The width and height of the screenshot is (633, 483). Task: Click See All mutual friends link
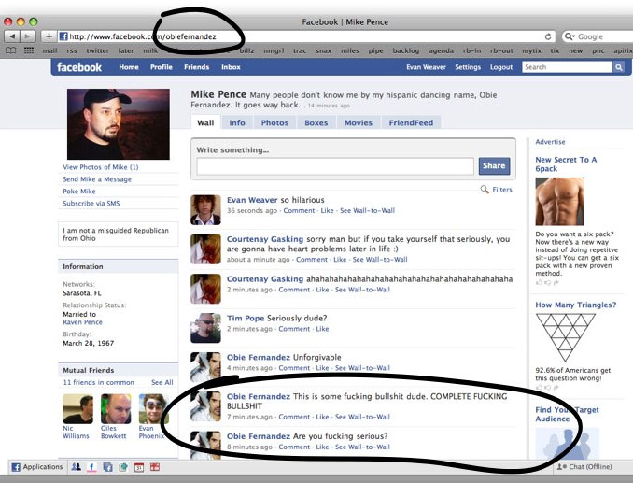pyautogui.click(x=162, y=382)
